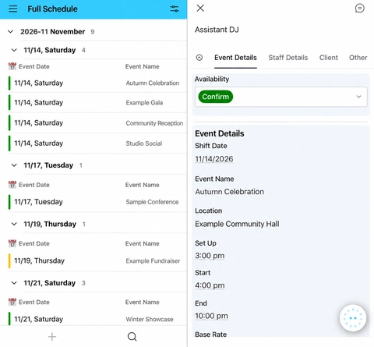374x347 pixels.
Task: Click Event Name column header under 11/14
Action: 143,66
